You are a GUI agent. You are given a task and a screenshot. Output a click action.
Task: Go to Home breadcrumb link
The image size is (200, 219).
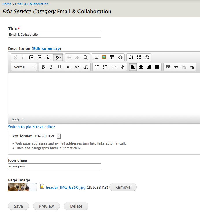point(7,4)
